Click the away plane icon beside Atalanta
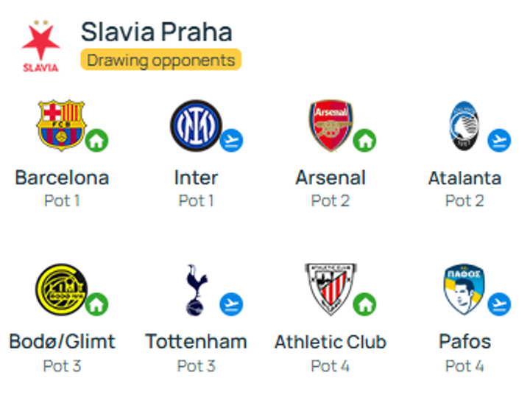Image resolution: width=530 pixels, height=417 pixels. tap(499, 140)
